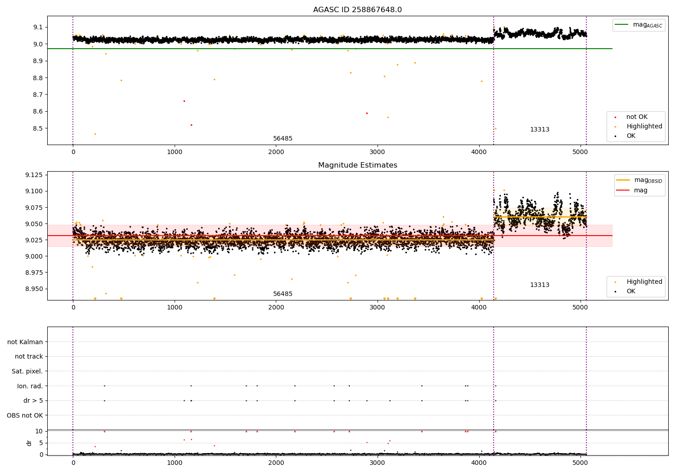Click the "56485" label in the top plot
Viewport: 675px width, 473px height.
tap(283, 139)
